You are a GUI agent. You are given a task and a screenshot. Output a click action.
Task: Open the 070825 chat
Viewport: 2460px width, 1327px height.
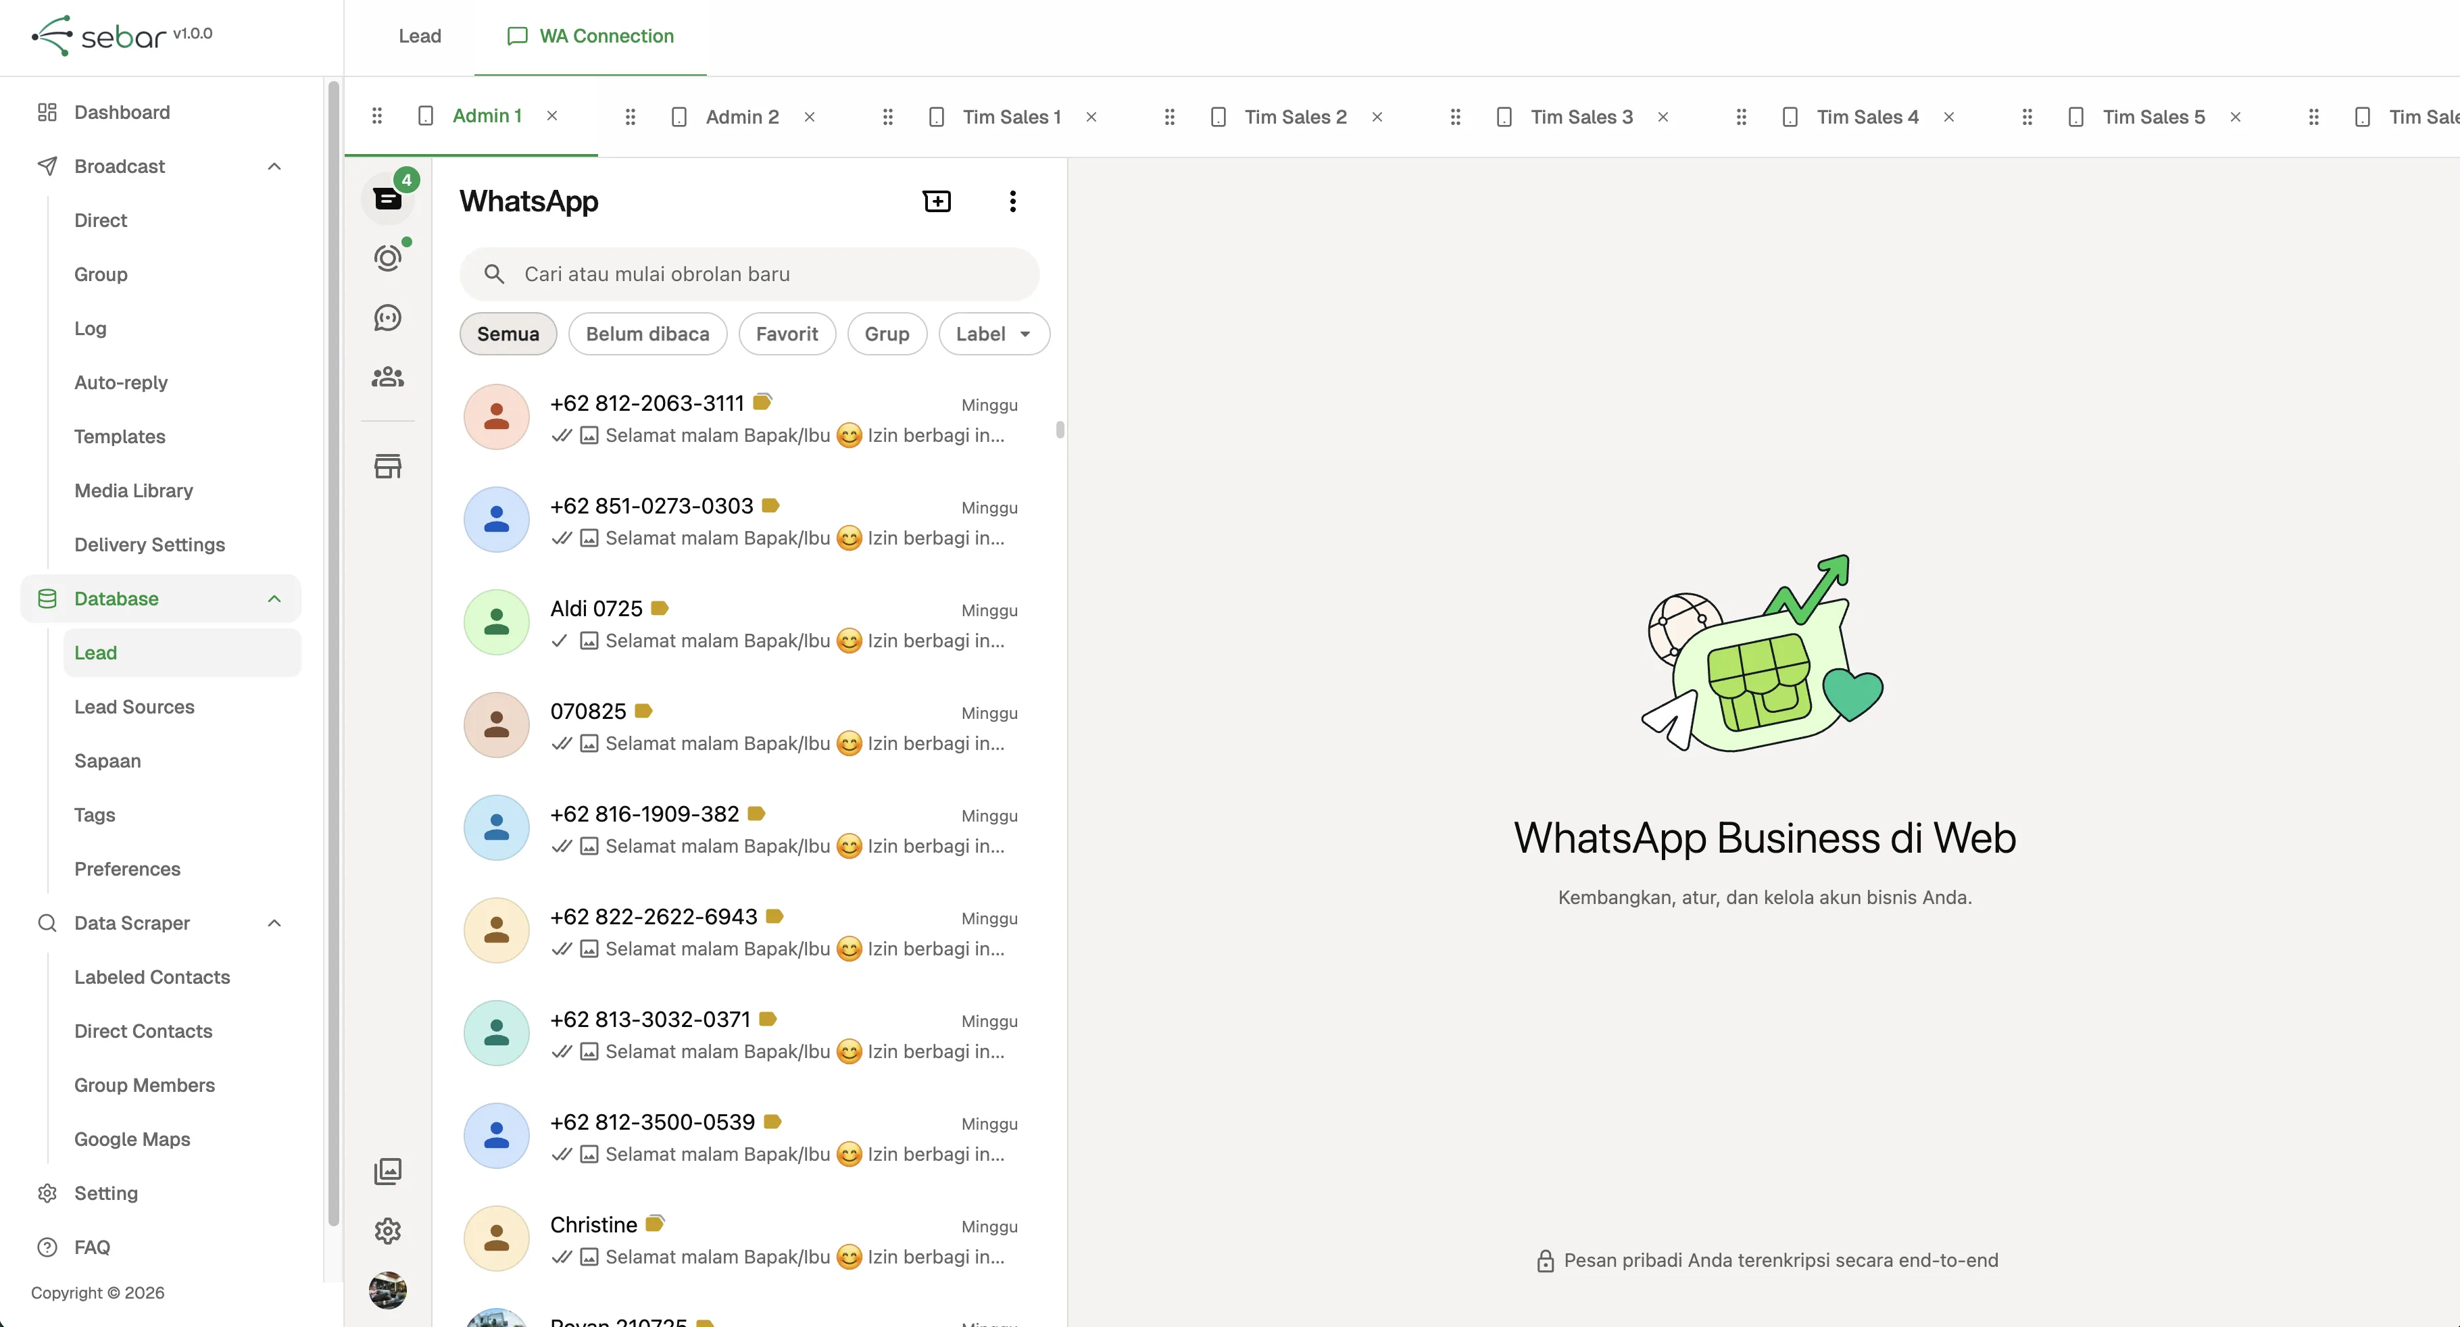click(x=749, y=726)
